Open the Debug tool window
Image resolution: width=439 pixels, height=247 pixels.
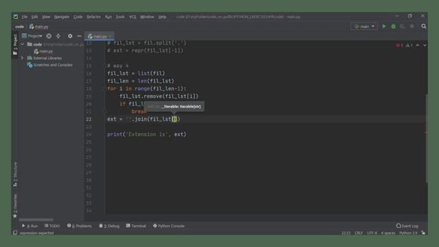pyautogui.click(x=109, y=226)
